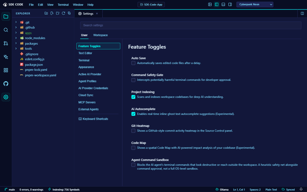Enable the Command Safety Gate checkbox
This screenshot has height=192, width=307.
[133, 80]
